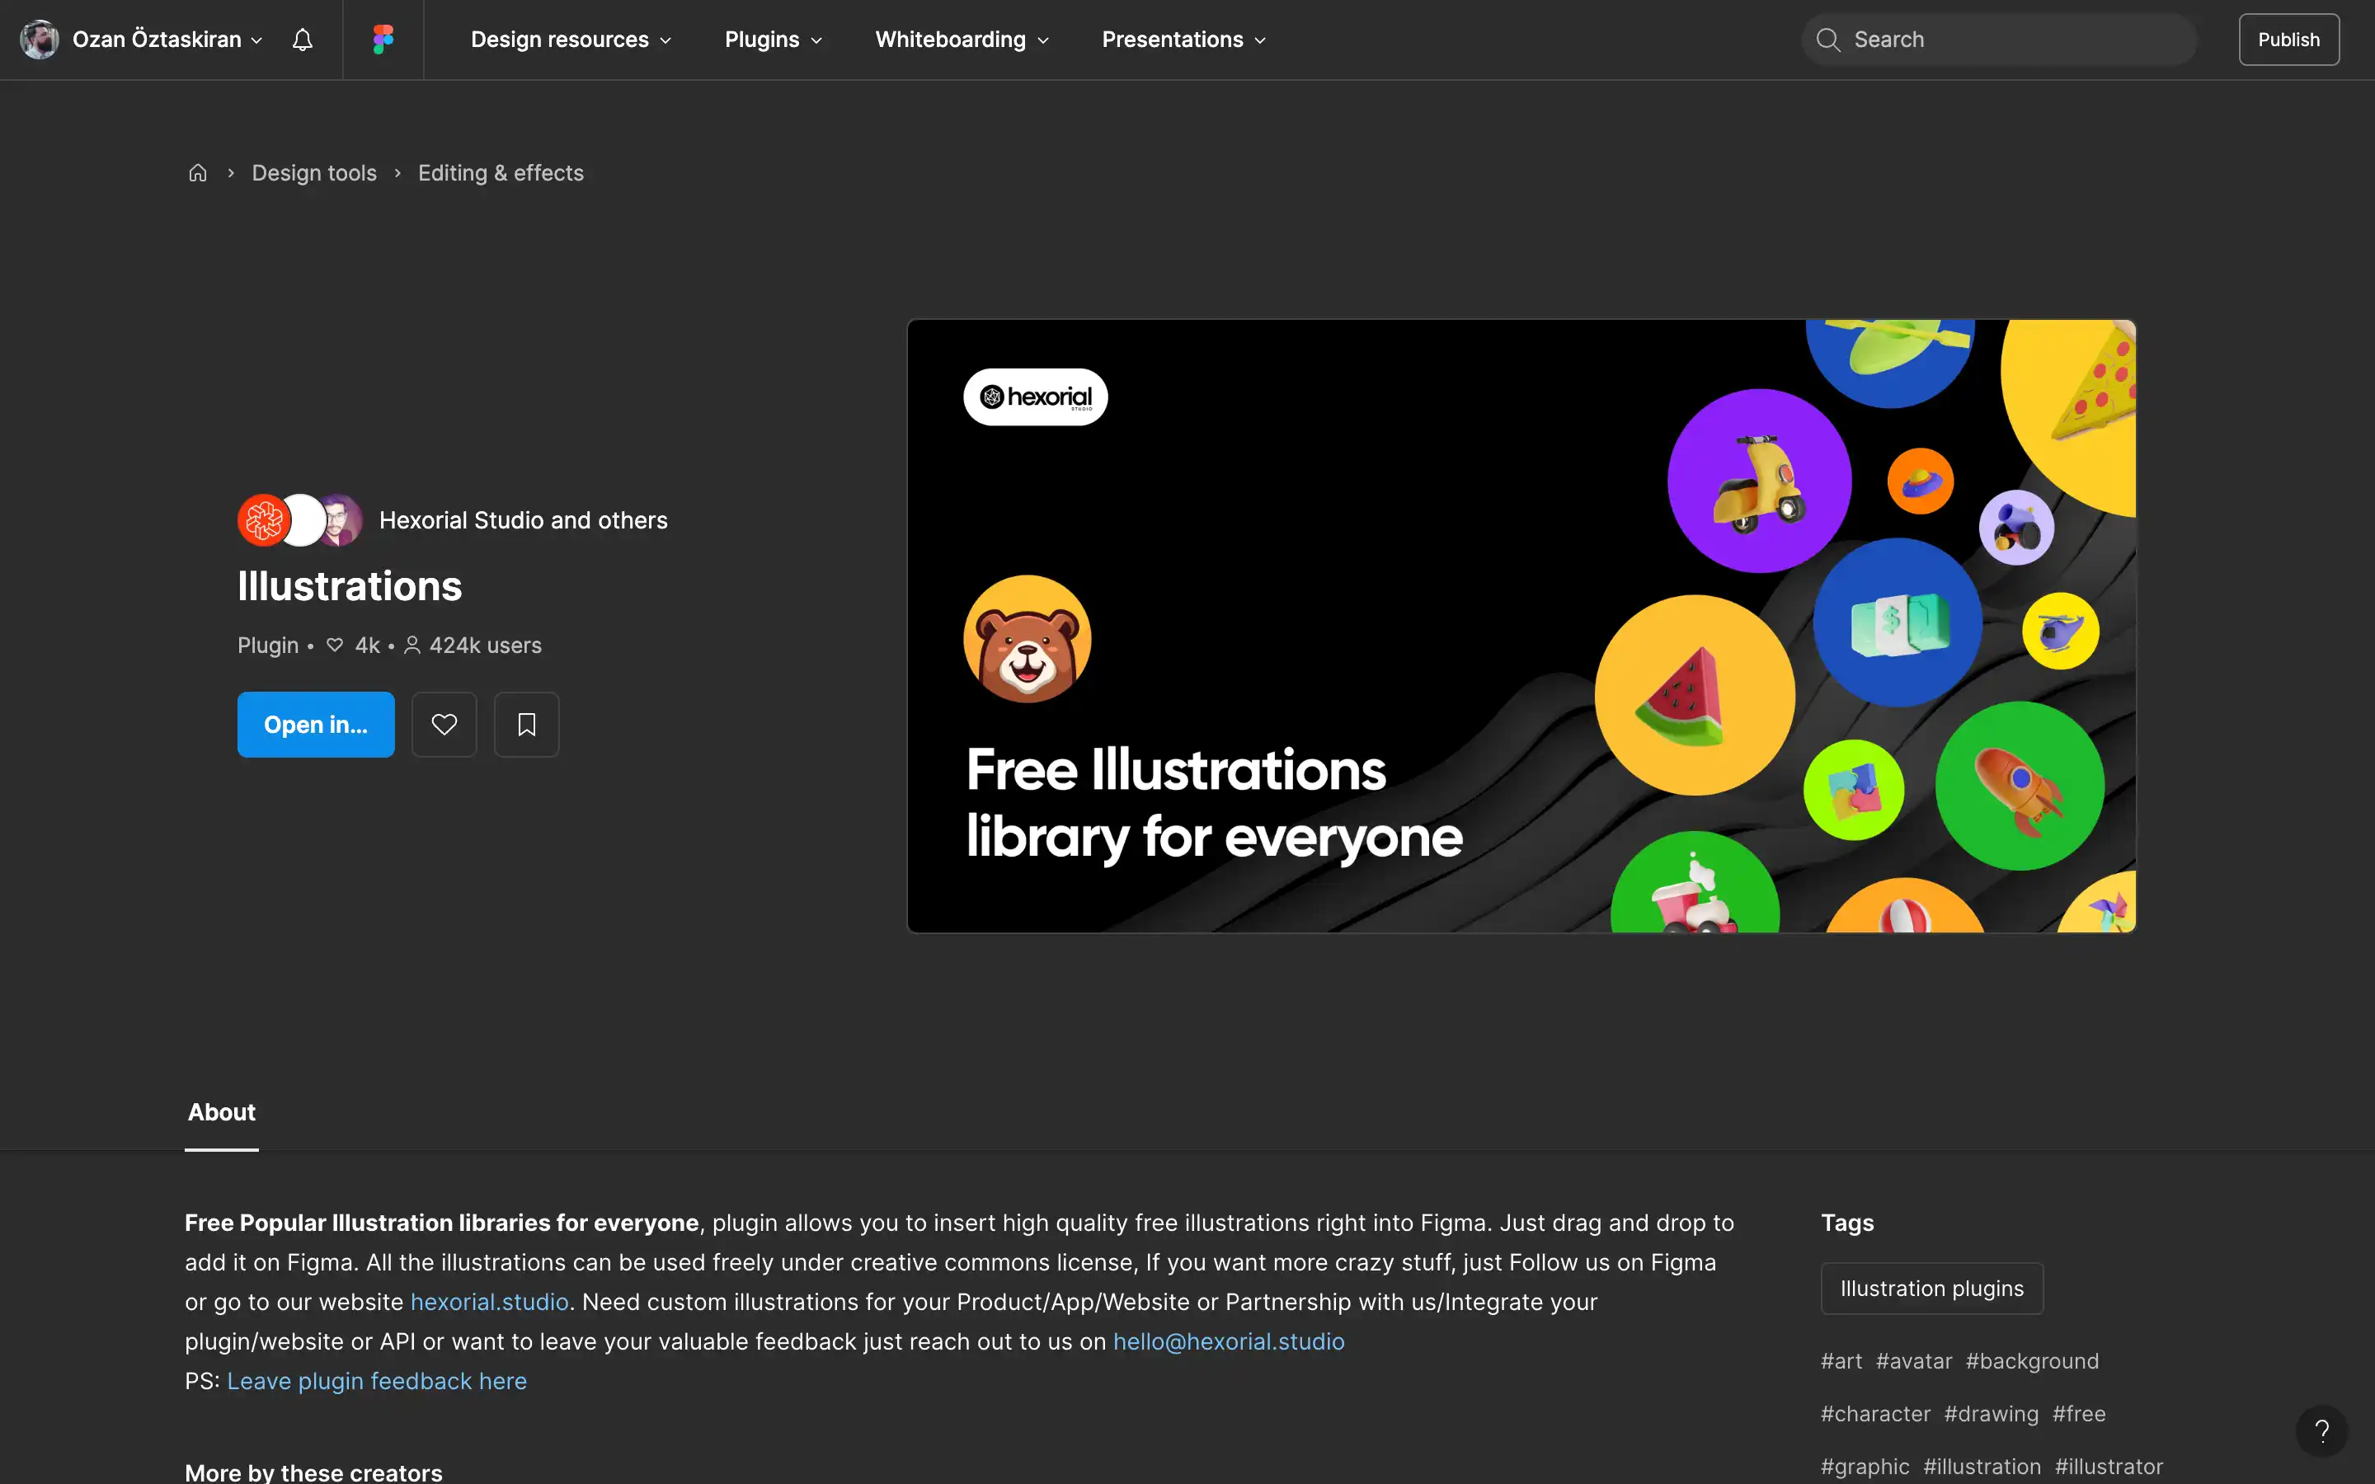Click the #art hashtag
Image resolution: width=2375 pixels, height=1484 pixels.
click(x=1841, y=1361)
